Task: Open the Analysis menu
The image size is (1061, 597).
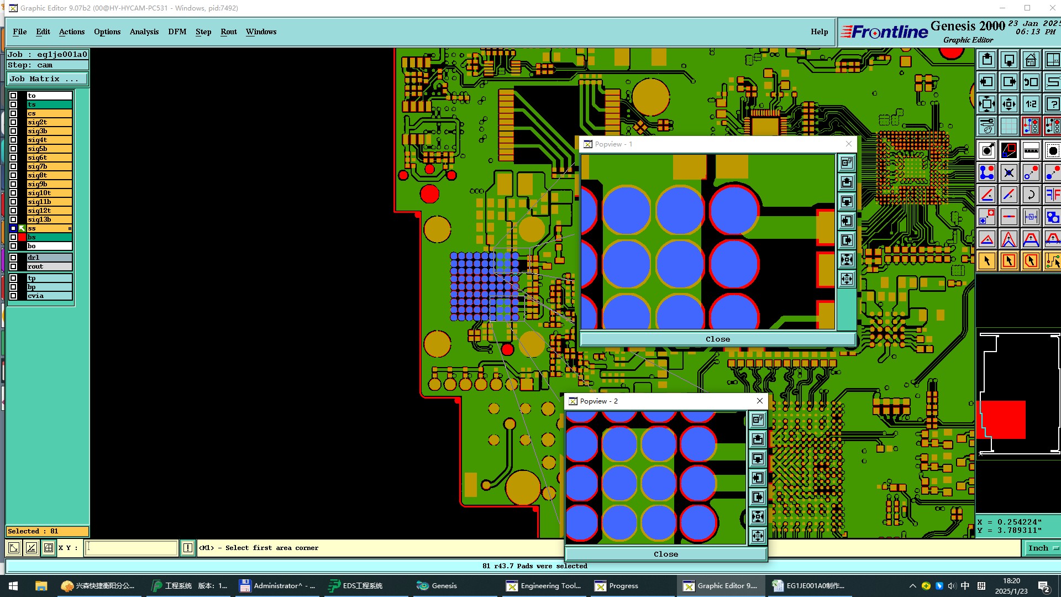Action: pos(144,32)
